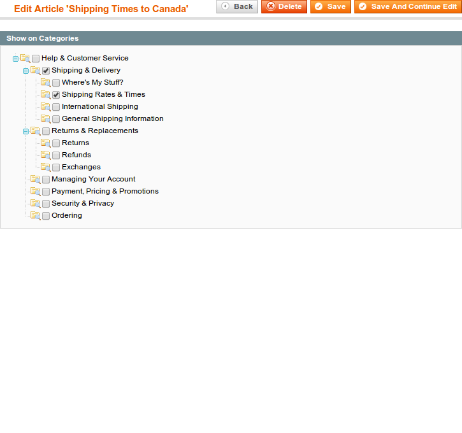Click folder icon beside Where's My Stuff?

46,82
